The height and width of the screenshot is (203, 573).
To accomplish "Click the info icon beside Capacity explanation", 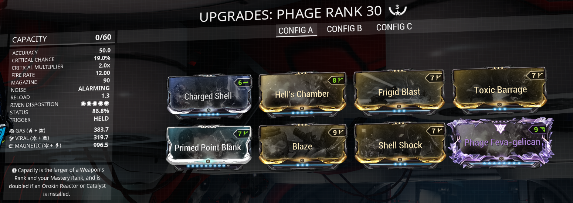I will [x=14, y=171].
